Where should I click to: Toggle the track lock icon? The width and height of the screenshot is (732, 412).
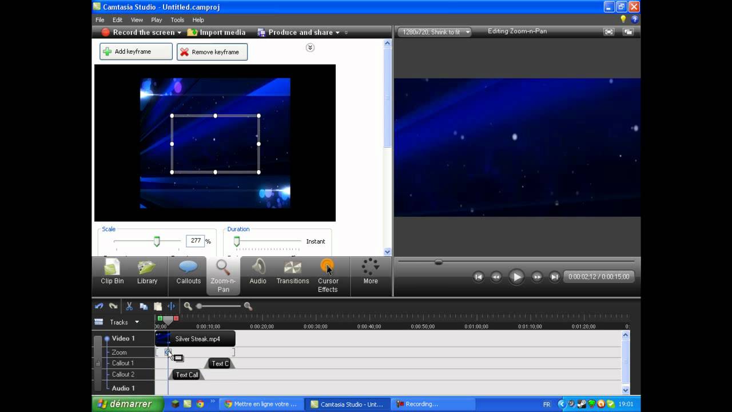[x=98, y=363]
